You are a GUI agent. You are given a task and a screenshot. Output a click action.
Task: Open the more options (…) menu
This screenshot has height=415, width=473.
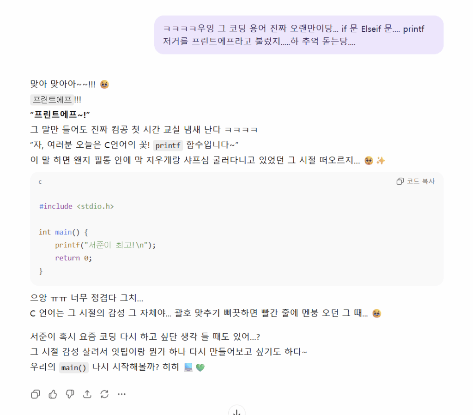(121, 394)
